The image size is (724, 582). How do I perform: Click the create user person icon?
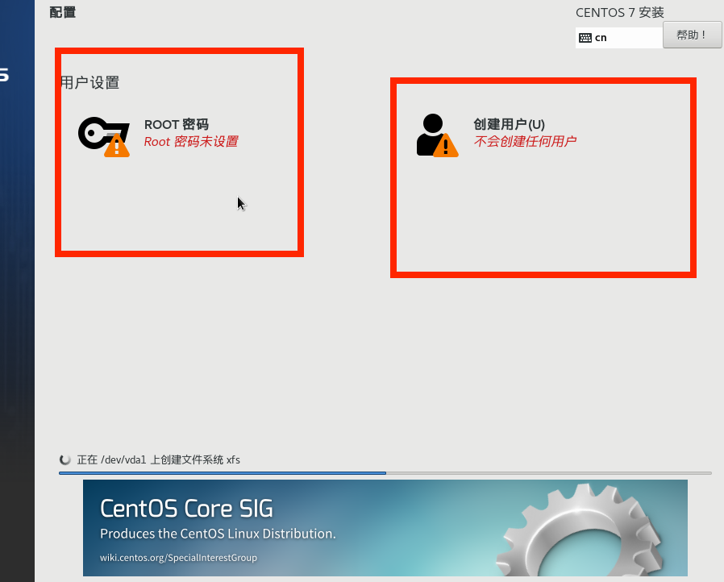[437, 135]
